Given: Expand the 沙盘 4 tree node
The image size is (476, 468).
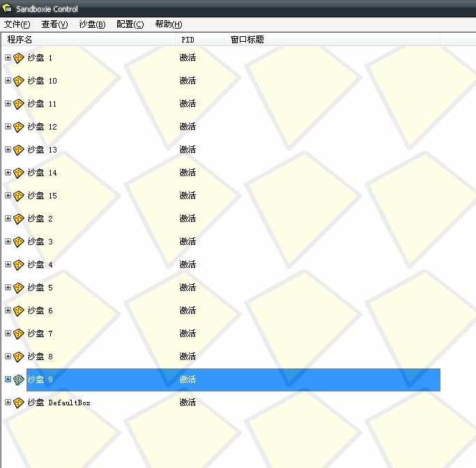Looking at the screenshot, I should tap(8, 264).
